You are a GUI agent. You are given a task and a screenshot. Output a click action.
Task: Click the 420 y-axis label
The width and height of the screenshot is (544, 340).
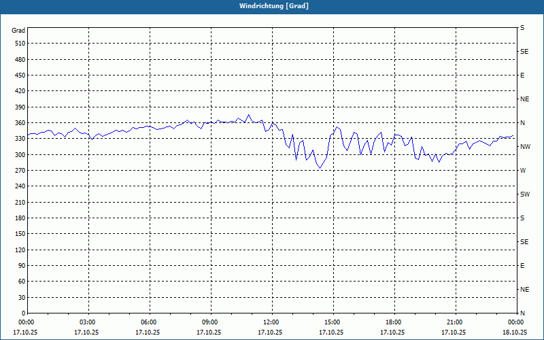(20, 91)
